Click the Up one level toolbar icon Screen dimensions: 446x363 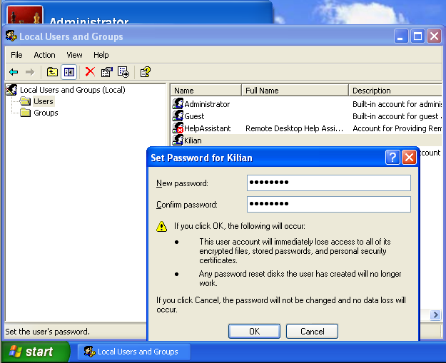tap(52, 71)
